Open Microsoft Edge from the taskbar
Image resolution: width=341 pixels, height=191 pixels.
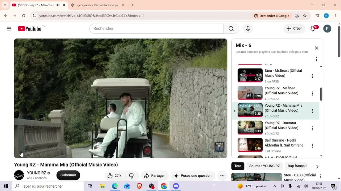point(115,186)
